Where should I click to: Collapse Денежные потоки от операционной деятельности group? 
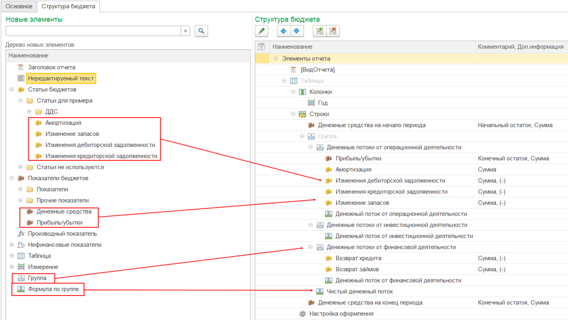pyautogui.click(x=311, y=148)
